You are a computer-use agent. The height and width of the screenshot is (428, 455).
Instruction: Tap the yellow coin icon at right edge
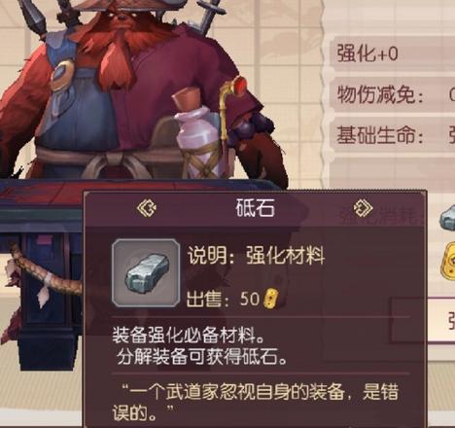coord(448,262)
